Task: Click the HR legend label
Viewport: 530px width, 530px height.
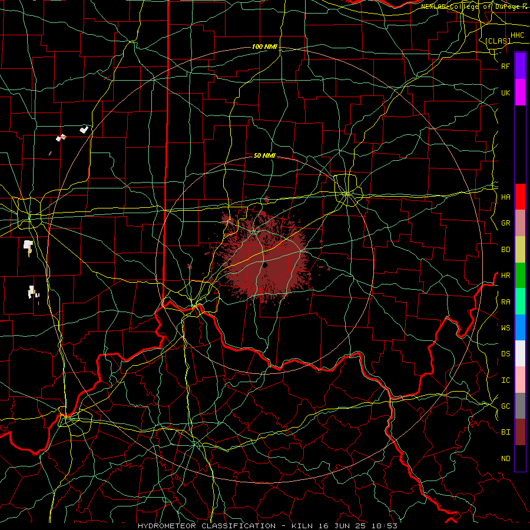Action: 505,276
